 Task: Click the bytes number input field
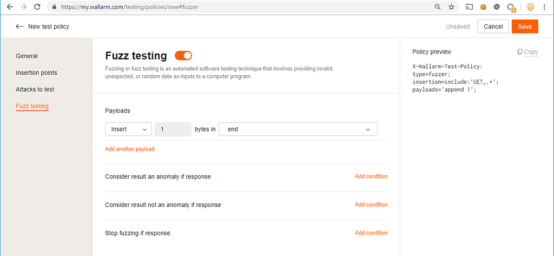coord(173,129)
